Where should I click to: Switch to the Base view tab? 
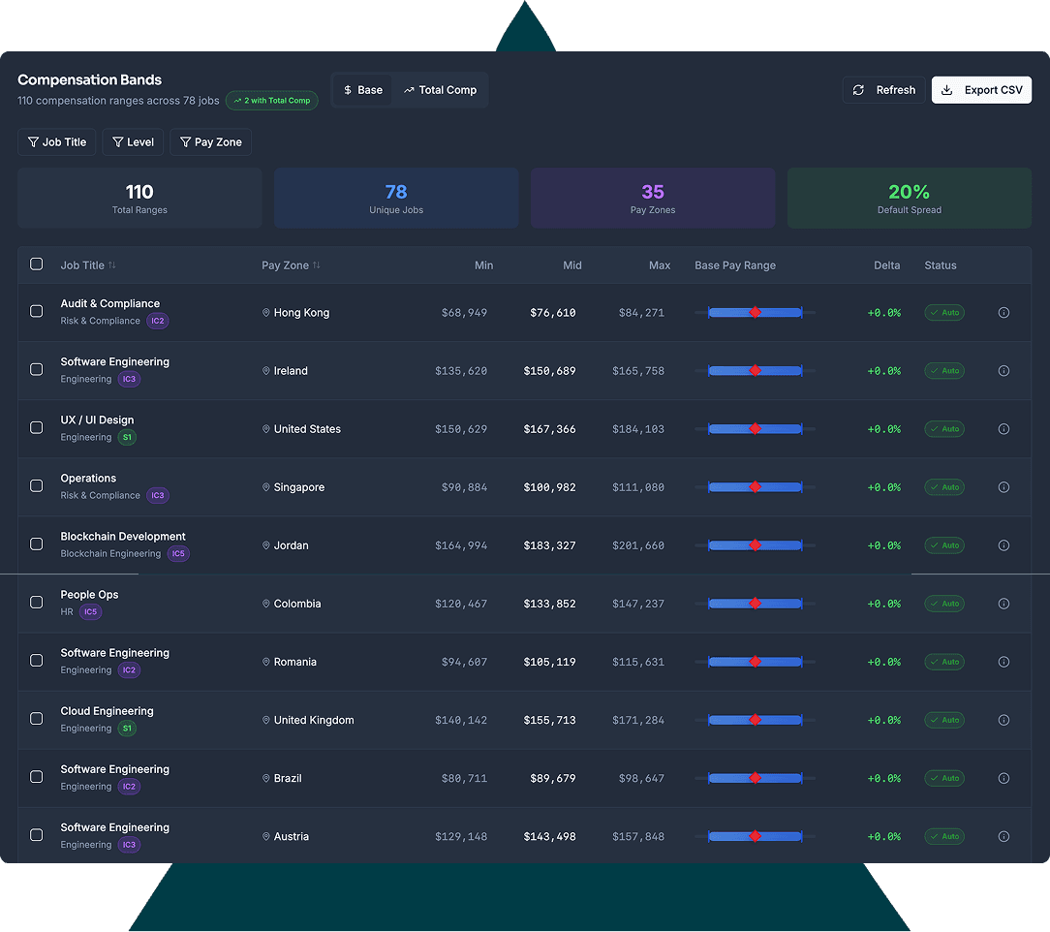(x=362, y=89)
